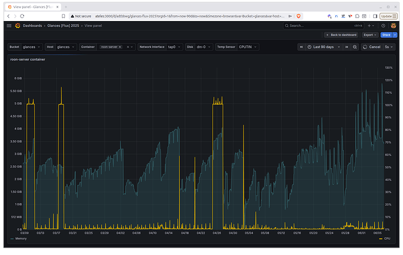Bookmark this page with bookmark icon

point(63,16)
